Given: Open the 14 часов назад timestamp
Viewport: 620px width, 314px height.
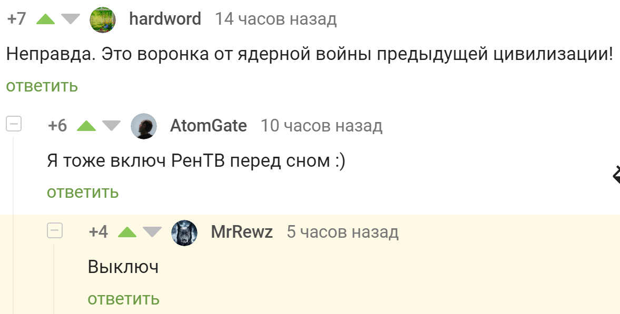Looking at the screenshot, I should point(275,19).
